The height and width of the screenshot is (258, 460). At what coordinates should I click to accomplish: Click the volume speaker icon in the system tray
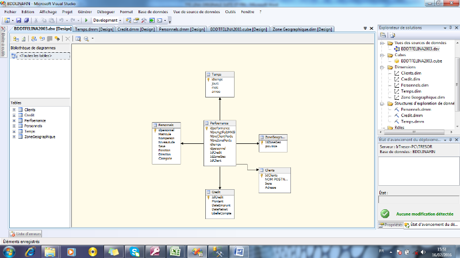(x=423, y=252)
